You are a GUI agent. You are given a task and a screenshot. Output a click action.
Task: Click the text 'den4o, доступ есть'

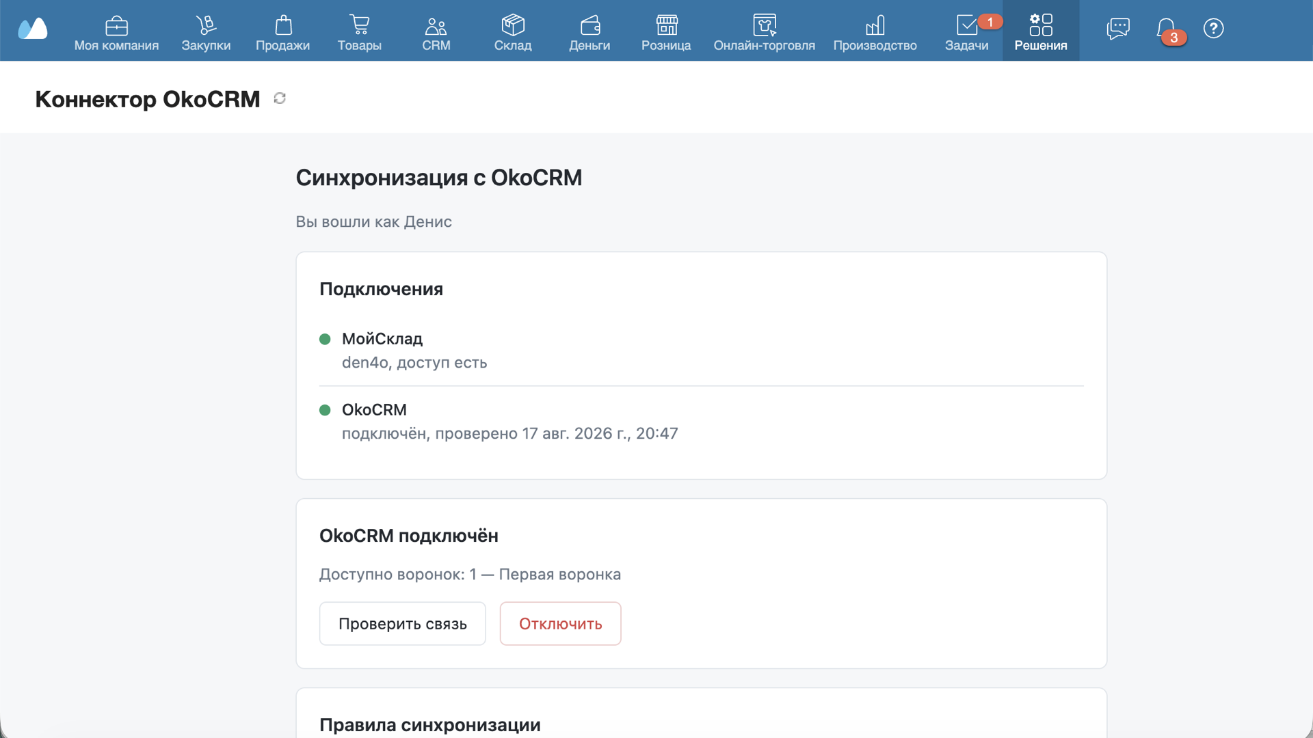(x=414, y=362)
